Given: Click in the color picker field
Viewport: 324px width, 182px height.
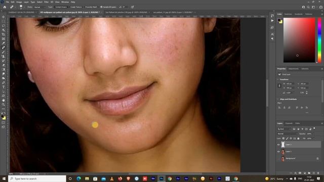Looking at the screenshot, I should [299, 40].
